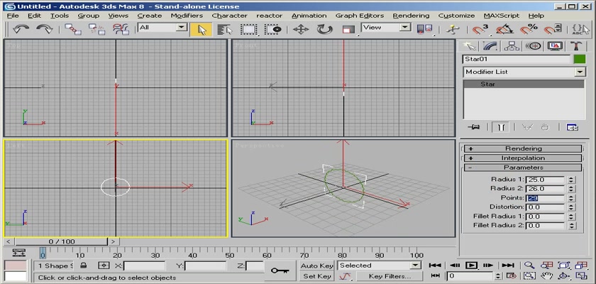This screenshot has height=284, width=596.
Task: Click the Radius 1 value field
Action: tap(546, 180)
